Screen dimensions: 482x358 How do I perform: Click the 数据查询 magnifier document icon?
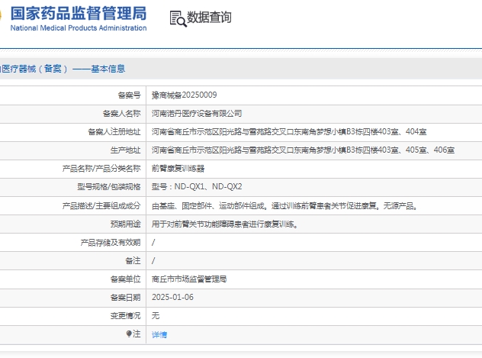pos(178,18)
